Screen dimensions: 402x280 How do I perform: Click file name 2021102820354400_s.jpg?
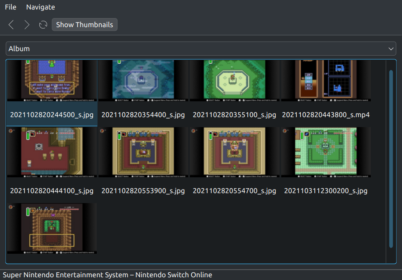[143, 115]
